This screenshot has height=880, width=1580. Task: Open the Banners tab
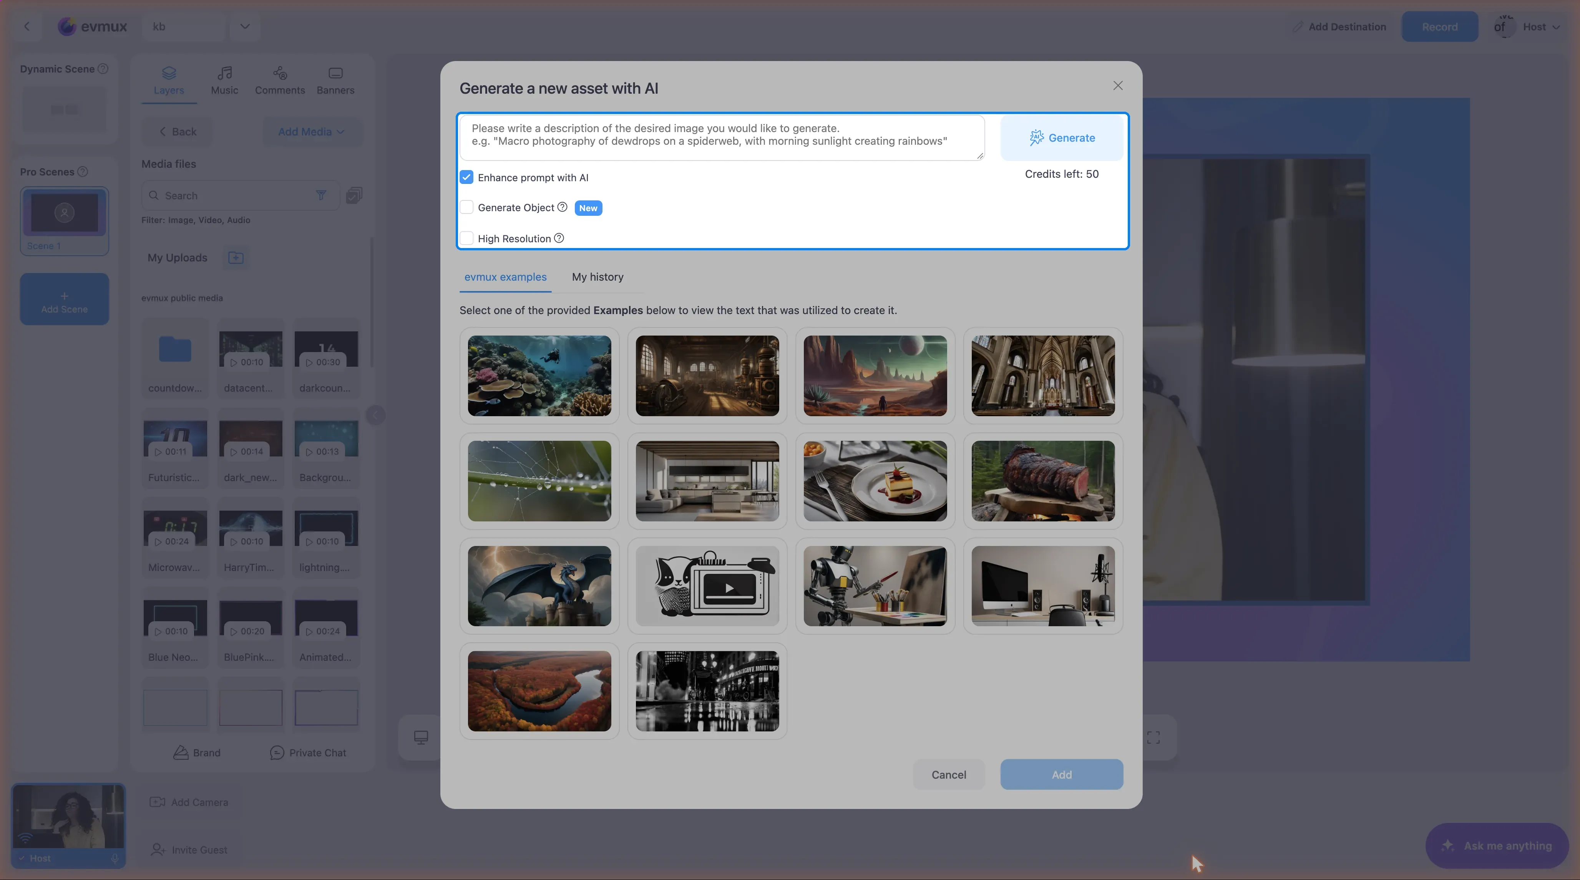point(335,81)
